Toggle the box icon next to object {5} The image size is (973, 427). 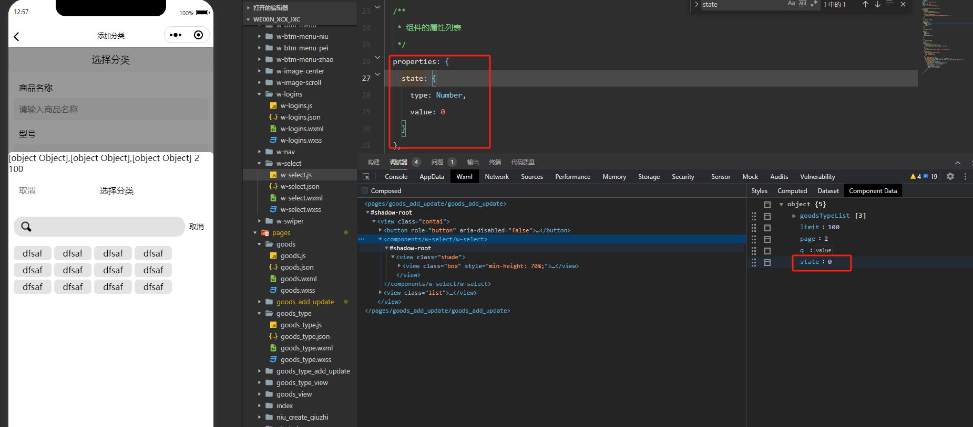(x=767, y=205)
